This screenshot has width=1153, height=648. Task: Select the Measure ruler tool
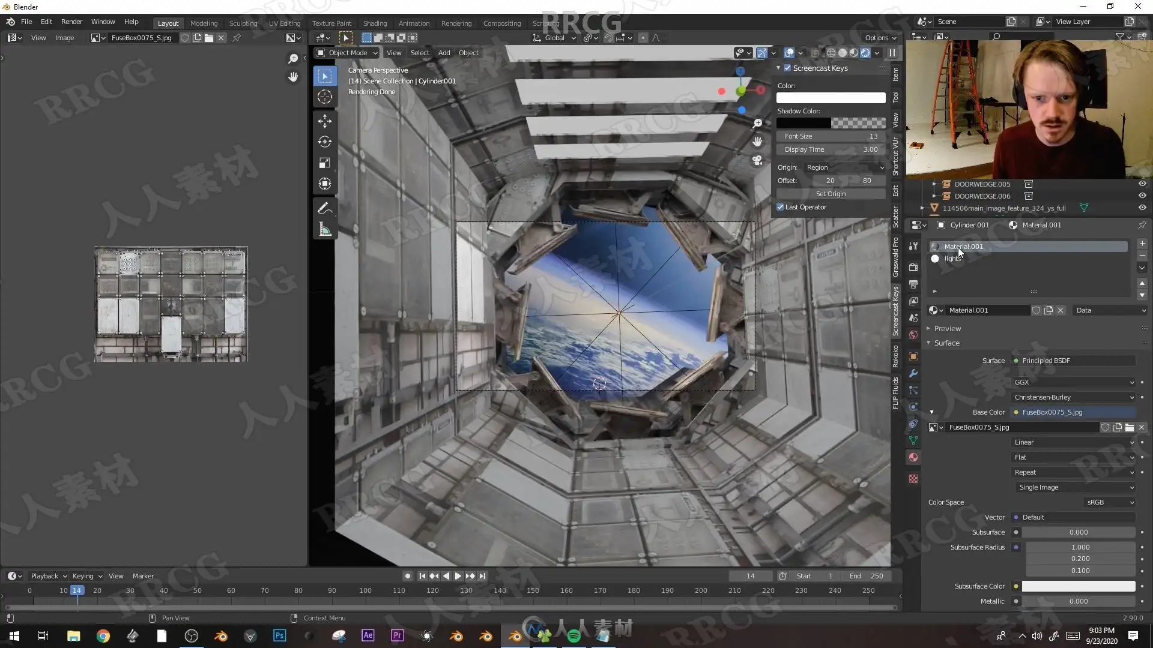tap(325, 230)
